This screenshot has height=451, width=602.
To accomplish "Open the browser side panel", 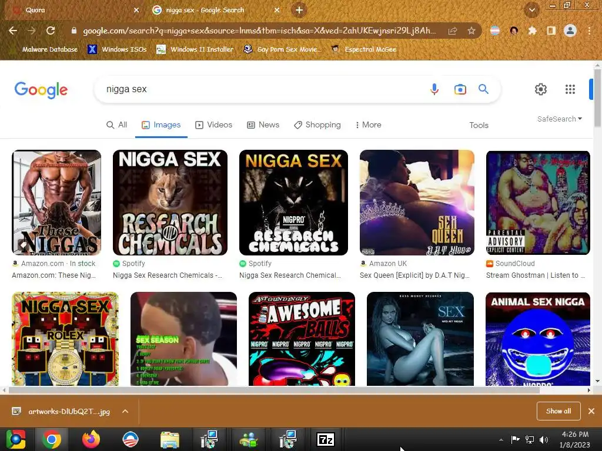I will coord(551,31).
